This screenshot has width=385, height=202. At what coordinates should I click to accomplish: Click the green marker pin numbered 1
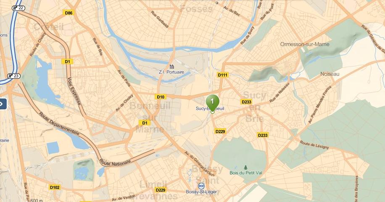(212, 102)
